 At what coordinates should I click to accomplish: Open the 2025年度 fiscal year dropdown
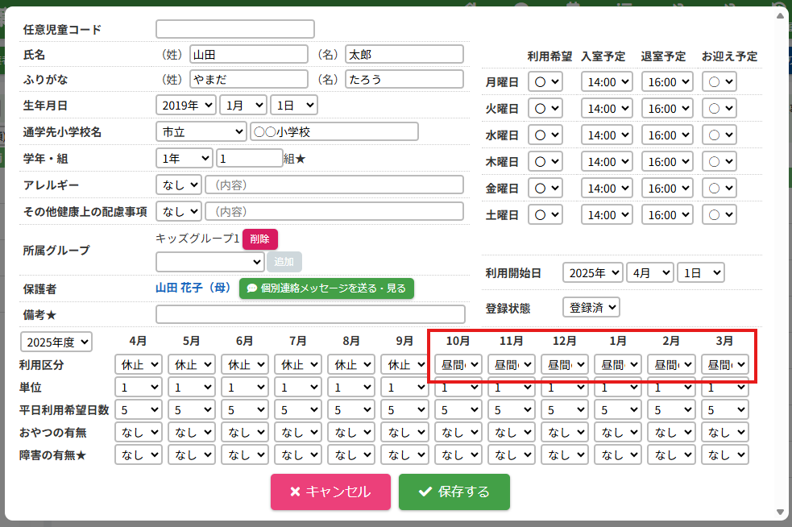pyautogui.click(x=56, y=342)
